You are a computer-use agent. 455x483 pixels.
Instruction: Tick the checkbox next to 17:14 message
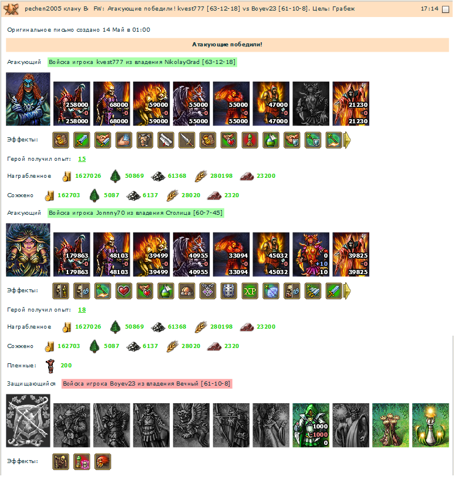coord(446,9)
